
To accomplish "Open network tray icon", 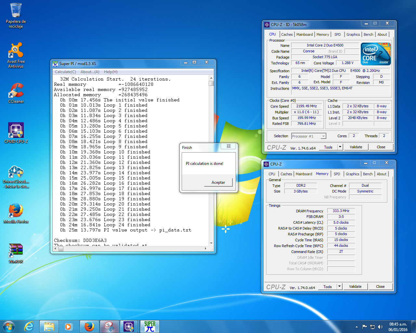I will [372, 327].
